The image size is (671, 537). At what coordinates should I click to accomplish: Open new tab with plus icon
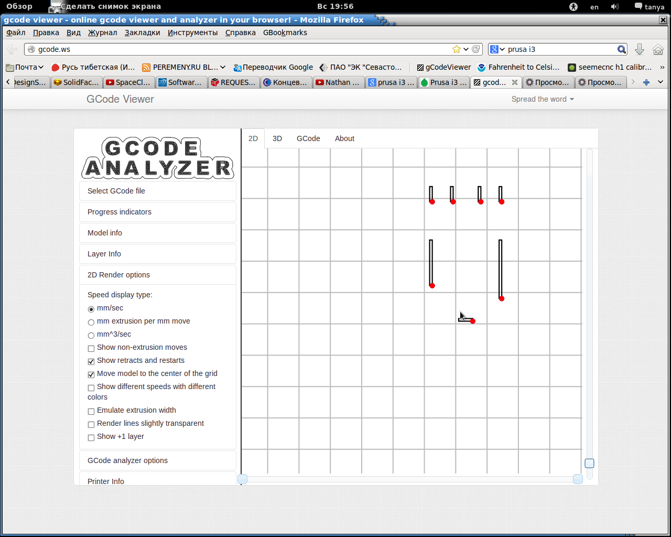pyautogui.click(x=646, y=82)
